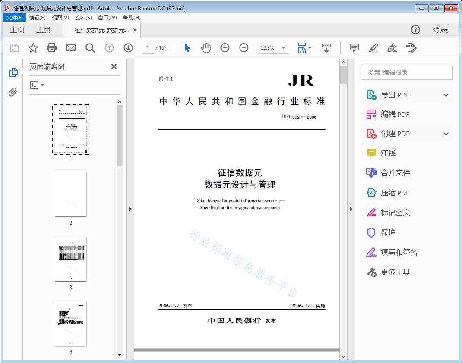The image size is (462, 363).
Task: Email the PDF via the envelope icon
Action: (x=71, y=48)
